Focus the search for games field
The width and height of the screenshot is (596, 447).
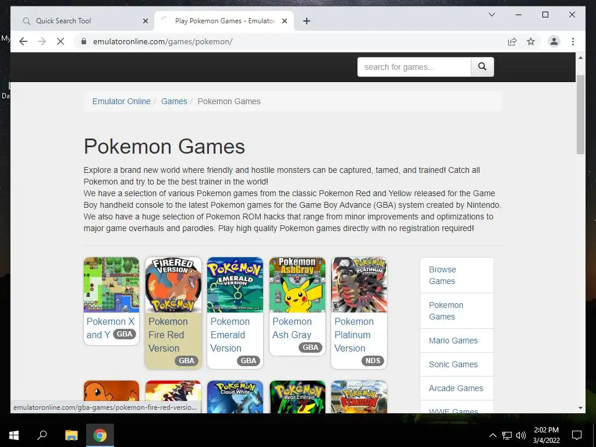414,67
